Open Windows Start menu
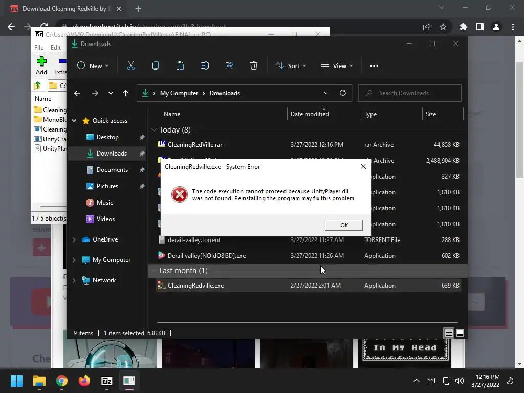Screen dimensions: 524x393 16,381
